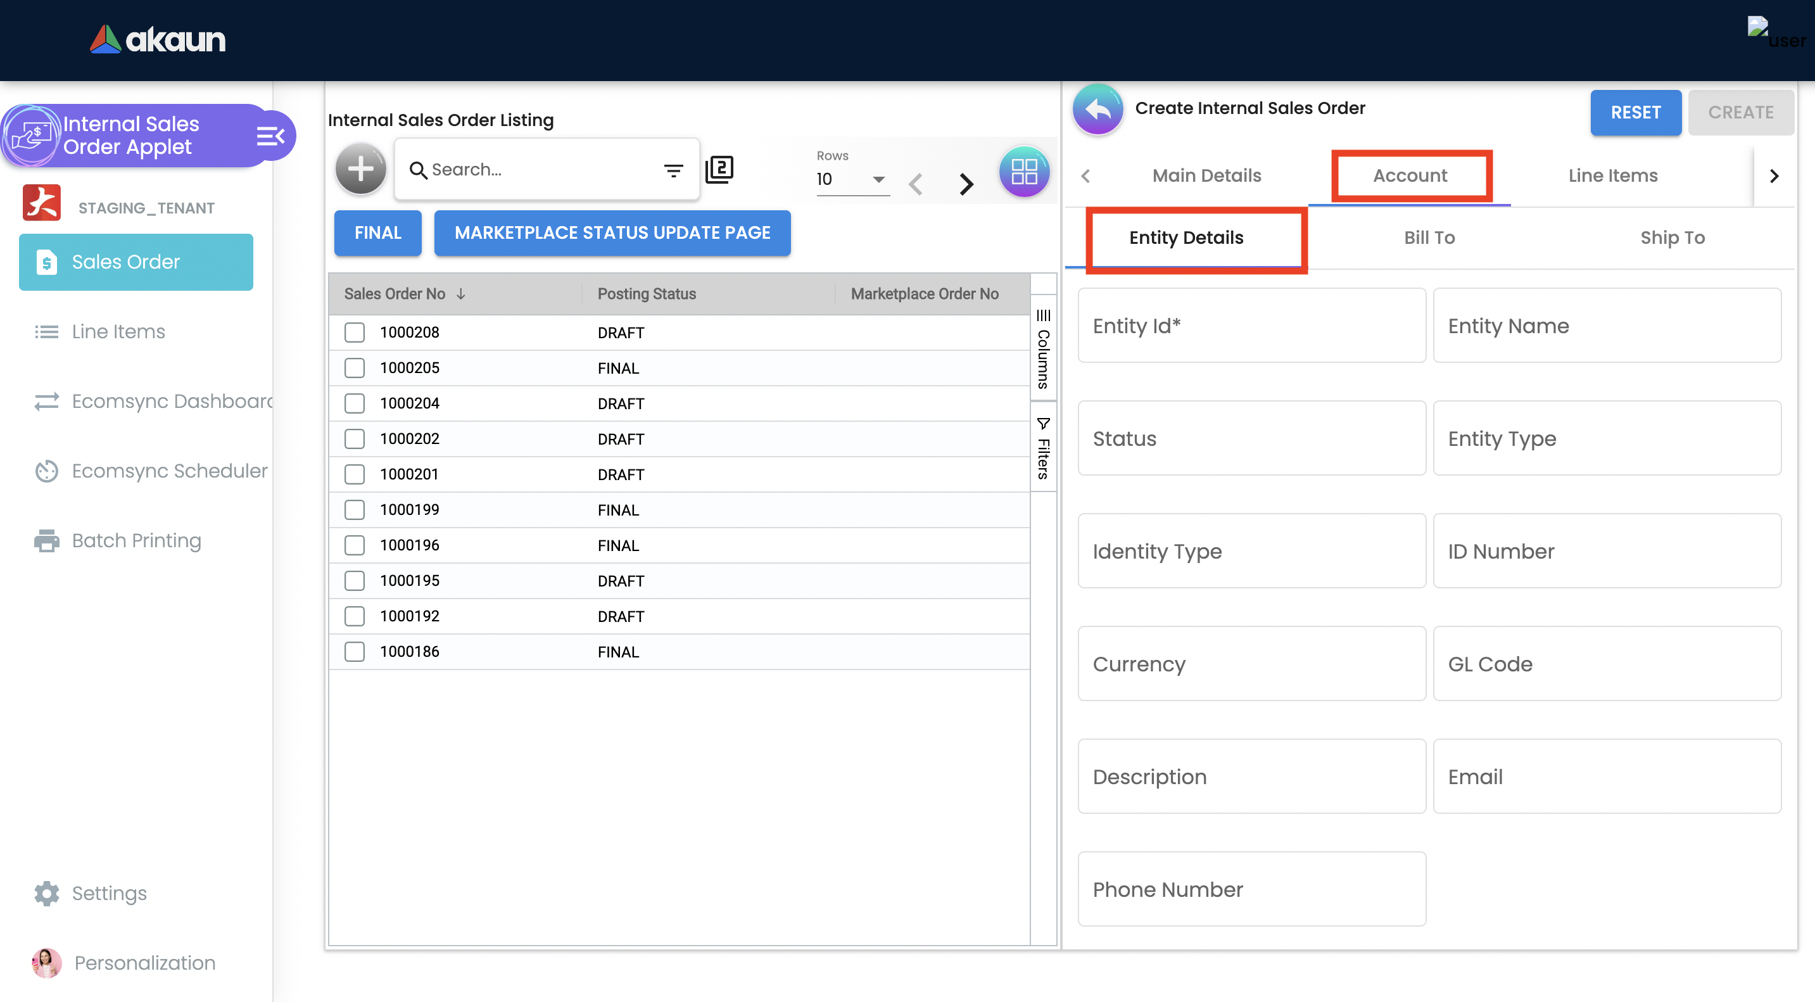
Task: Switch to the Line Items tab
Action: pos(1612,175)
